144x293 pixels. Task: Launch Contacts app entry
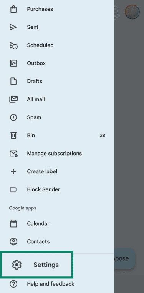pos(57,242)
